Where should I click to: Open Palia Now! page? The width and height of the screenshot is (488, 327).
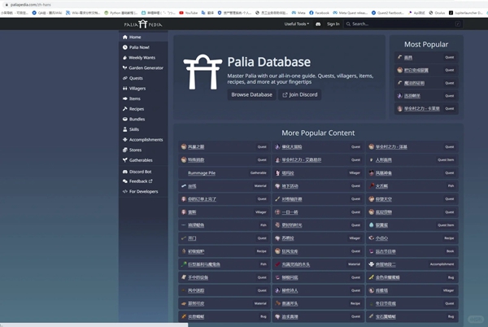[x=143, y=47]
